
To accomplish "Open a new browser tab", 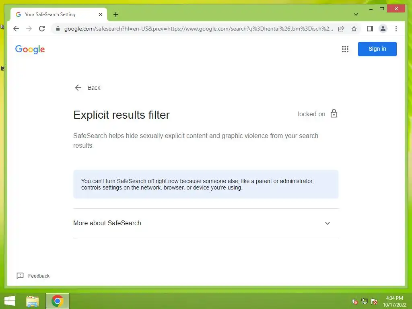I will [x=116, y=14].
